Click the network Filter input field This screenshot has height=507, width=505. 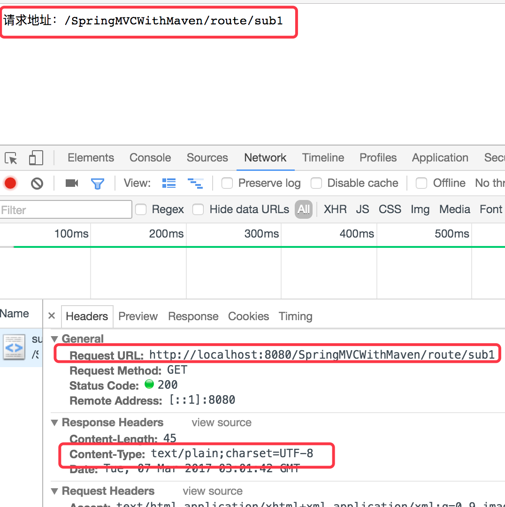pos(66,209)
